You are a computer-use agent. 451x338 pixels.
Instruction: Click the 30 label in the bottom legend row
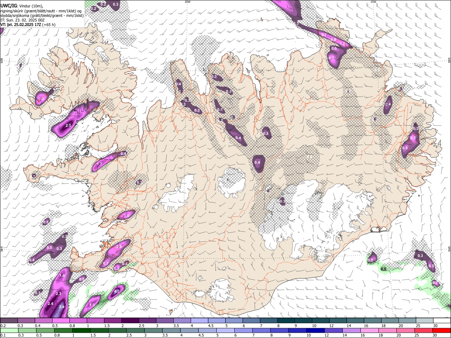pyautogui.click(x=435, y=336)
